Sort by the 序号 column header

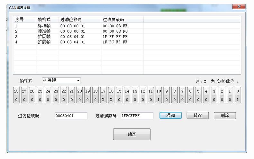point(25,20)
